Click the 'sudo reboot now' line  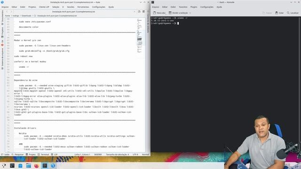click(23, 56)
